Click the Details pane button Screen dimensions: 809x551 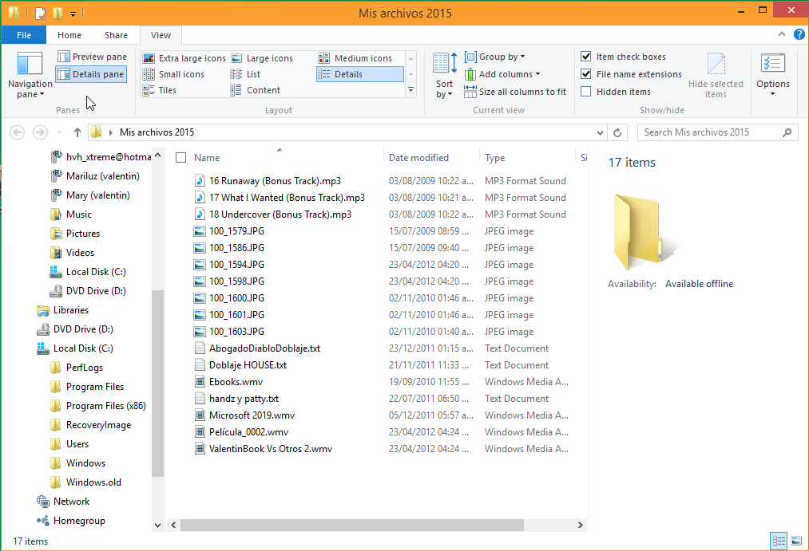91,74
